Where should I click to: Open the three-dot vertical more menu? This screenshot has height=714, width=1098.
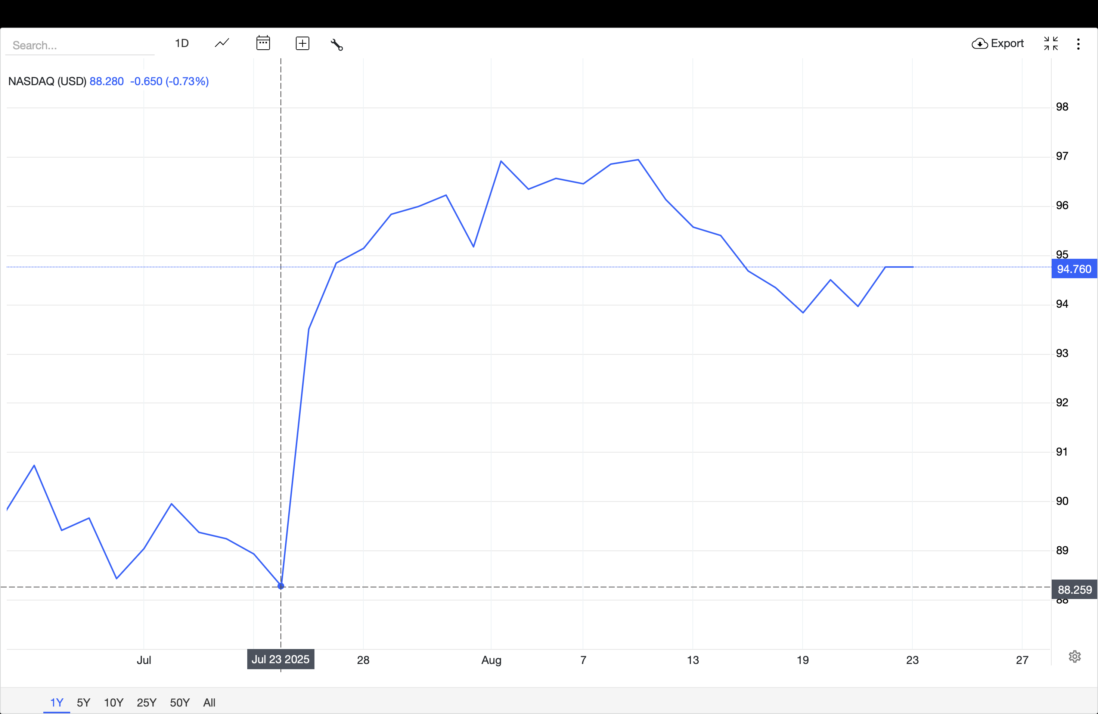[x=1078, y=44]
